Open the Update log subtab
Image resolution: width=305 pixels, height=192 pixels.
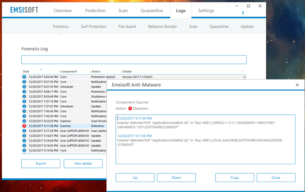click(x=247, y=26)
